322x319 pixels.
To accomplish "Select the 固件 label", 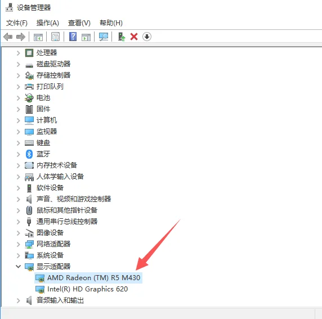I will pos(43,109).
